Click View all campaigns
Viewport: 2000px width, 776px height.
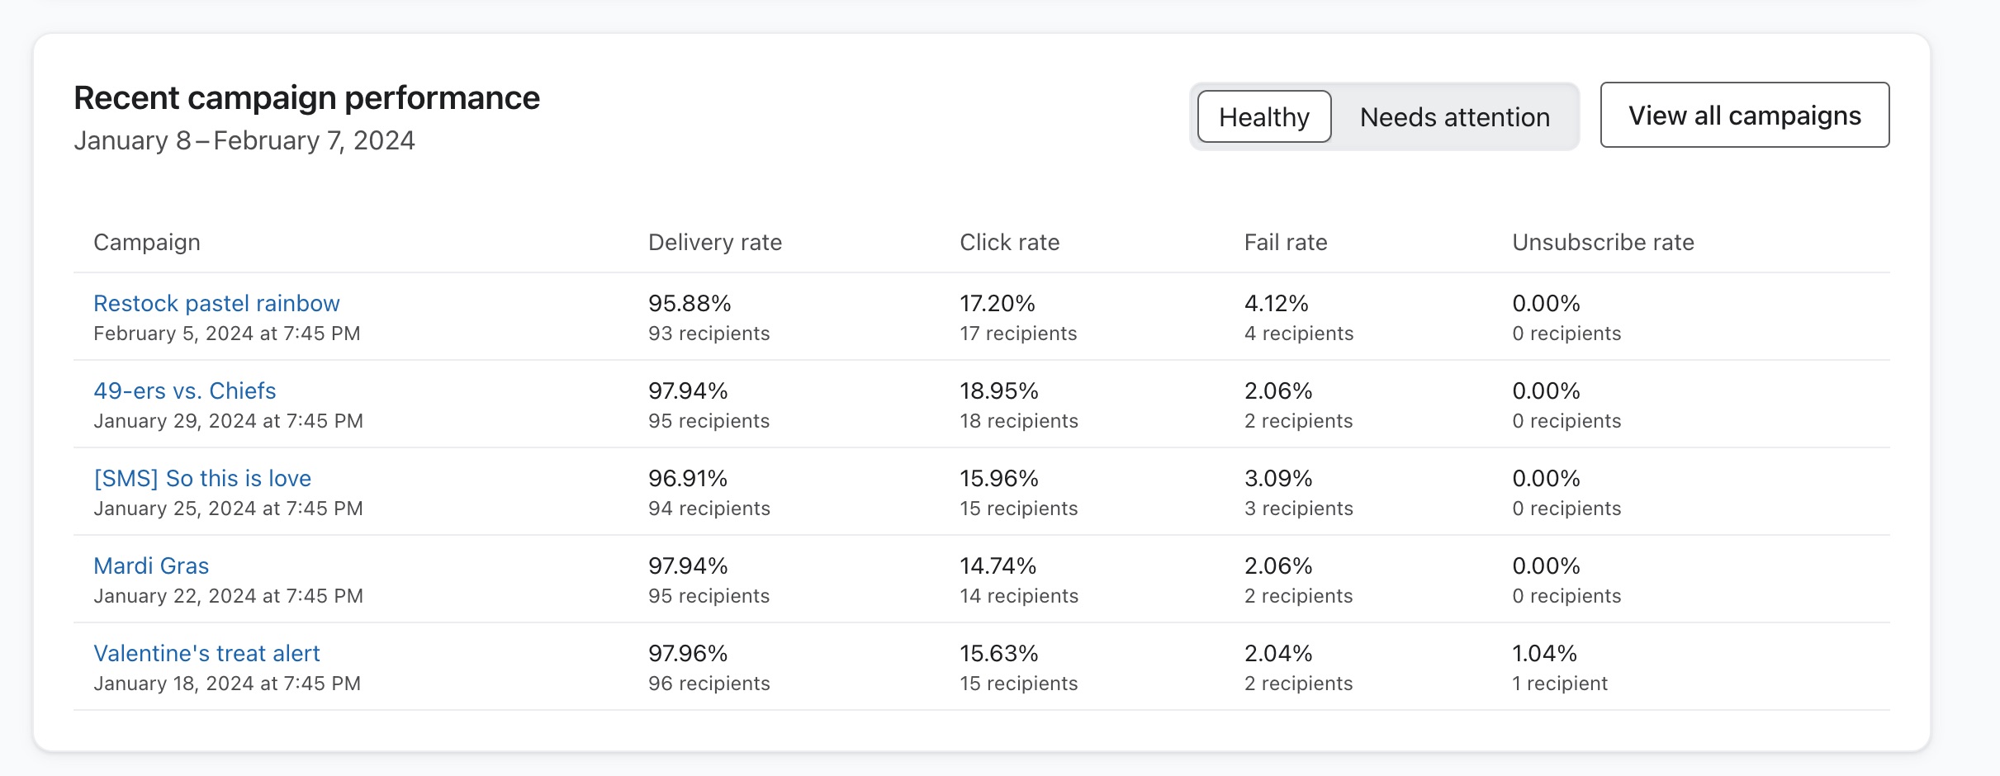[x=1743, y=115]
